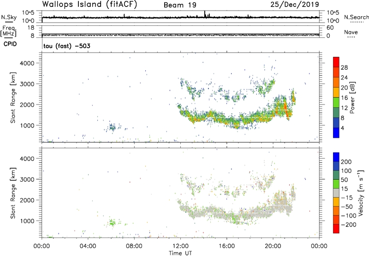Click the dark blue top Velocity colorbar segment
Image resolution: width=369 pixels, height=256 pixels.
(x=336, y=157)
